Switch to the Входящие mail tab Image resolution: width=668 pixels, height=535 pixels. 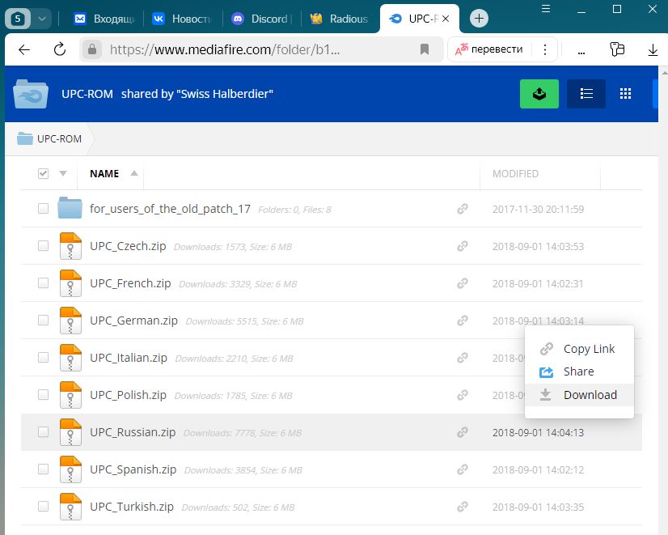104,19
